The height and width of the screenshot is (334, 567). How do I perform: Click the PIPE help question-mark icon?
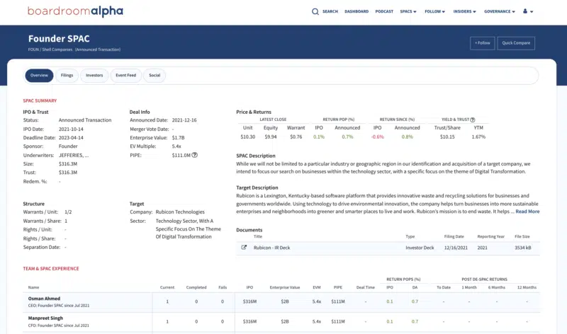(x=194, y=155)
